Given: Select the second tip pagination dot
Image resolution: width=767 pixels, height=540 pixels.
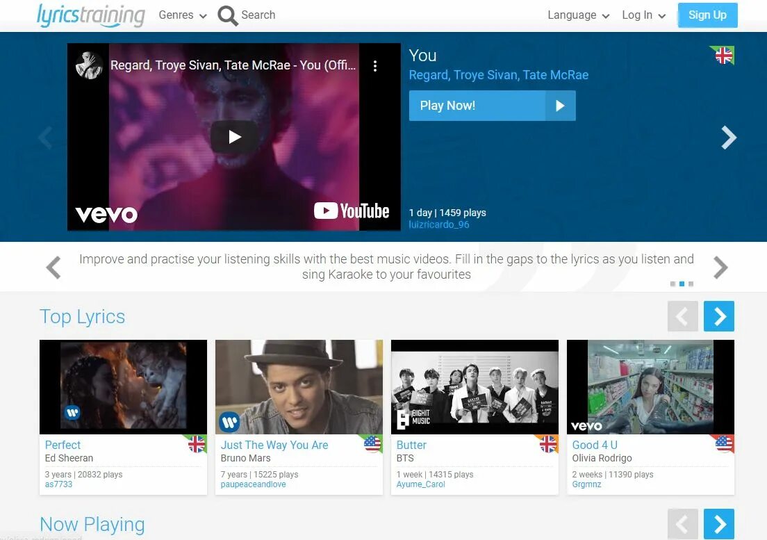Looking at the screenshot, I should coord(682,284).
